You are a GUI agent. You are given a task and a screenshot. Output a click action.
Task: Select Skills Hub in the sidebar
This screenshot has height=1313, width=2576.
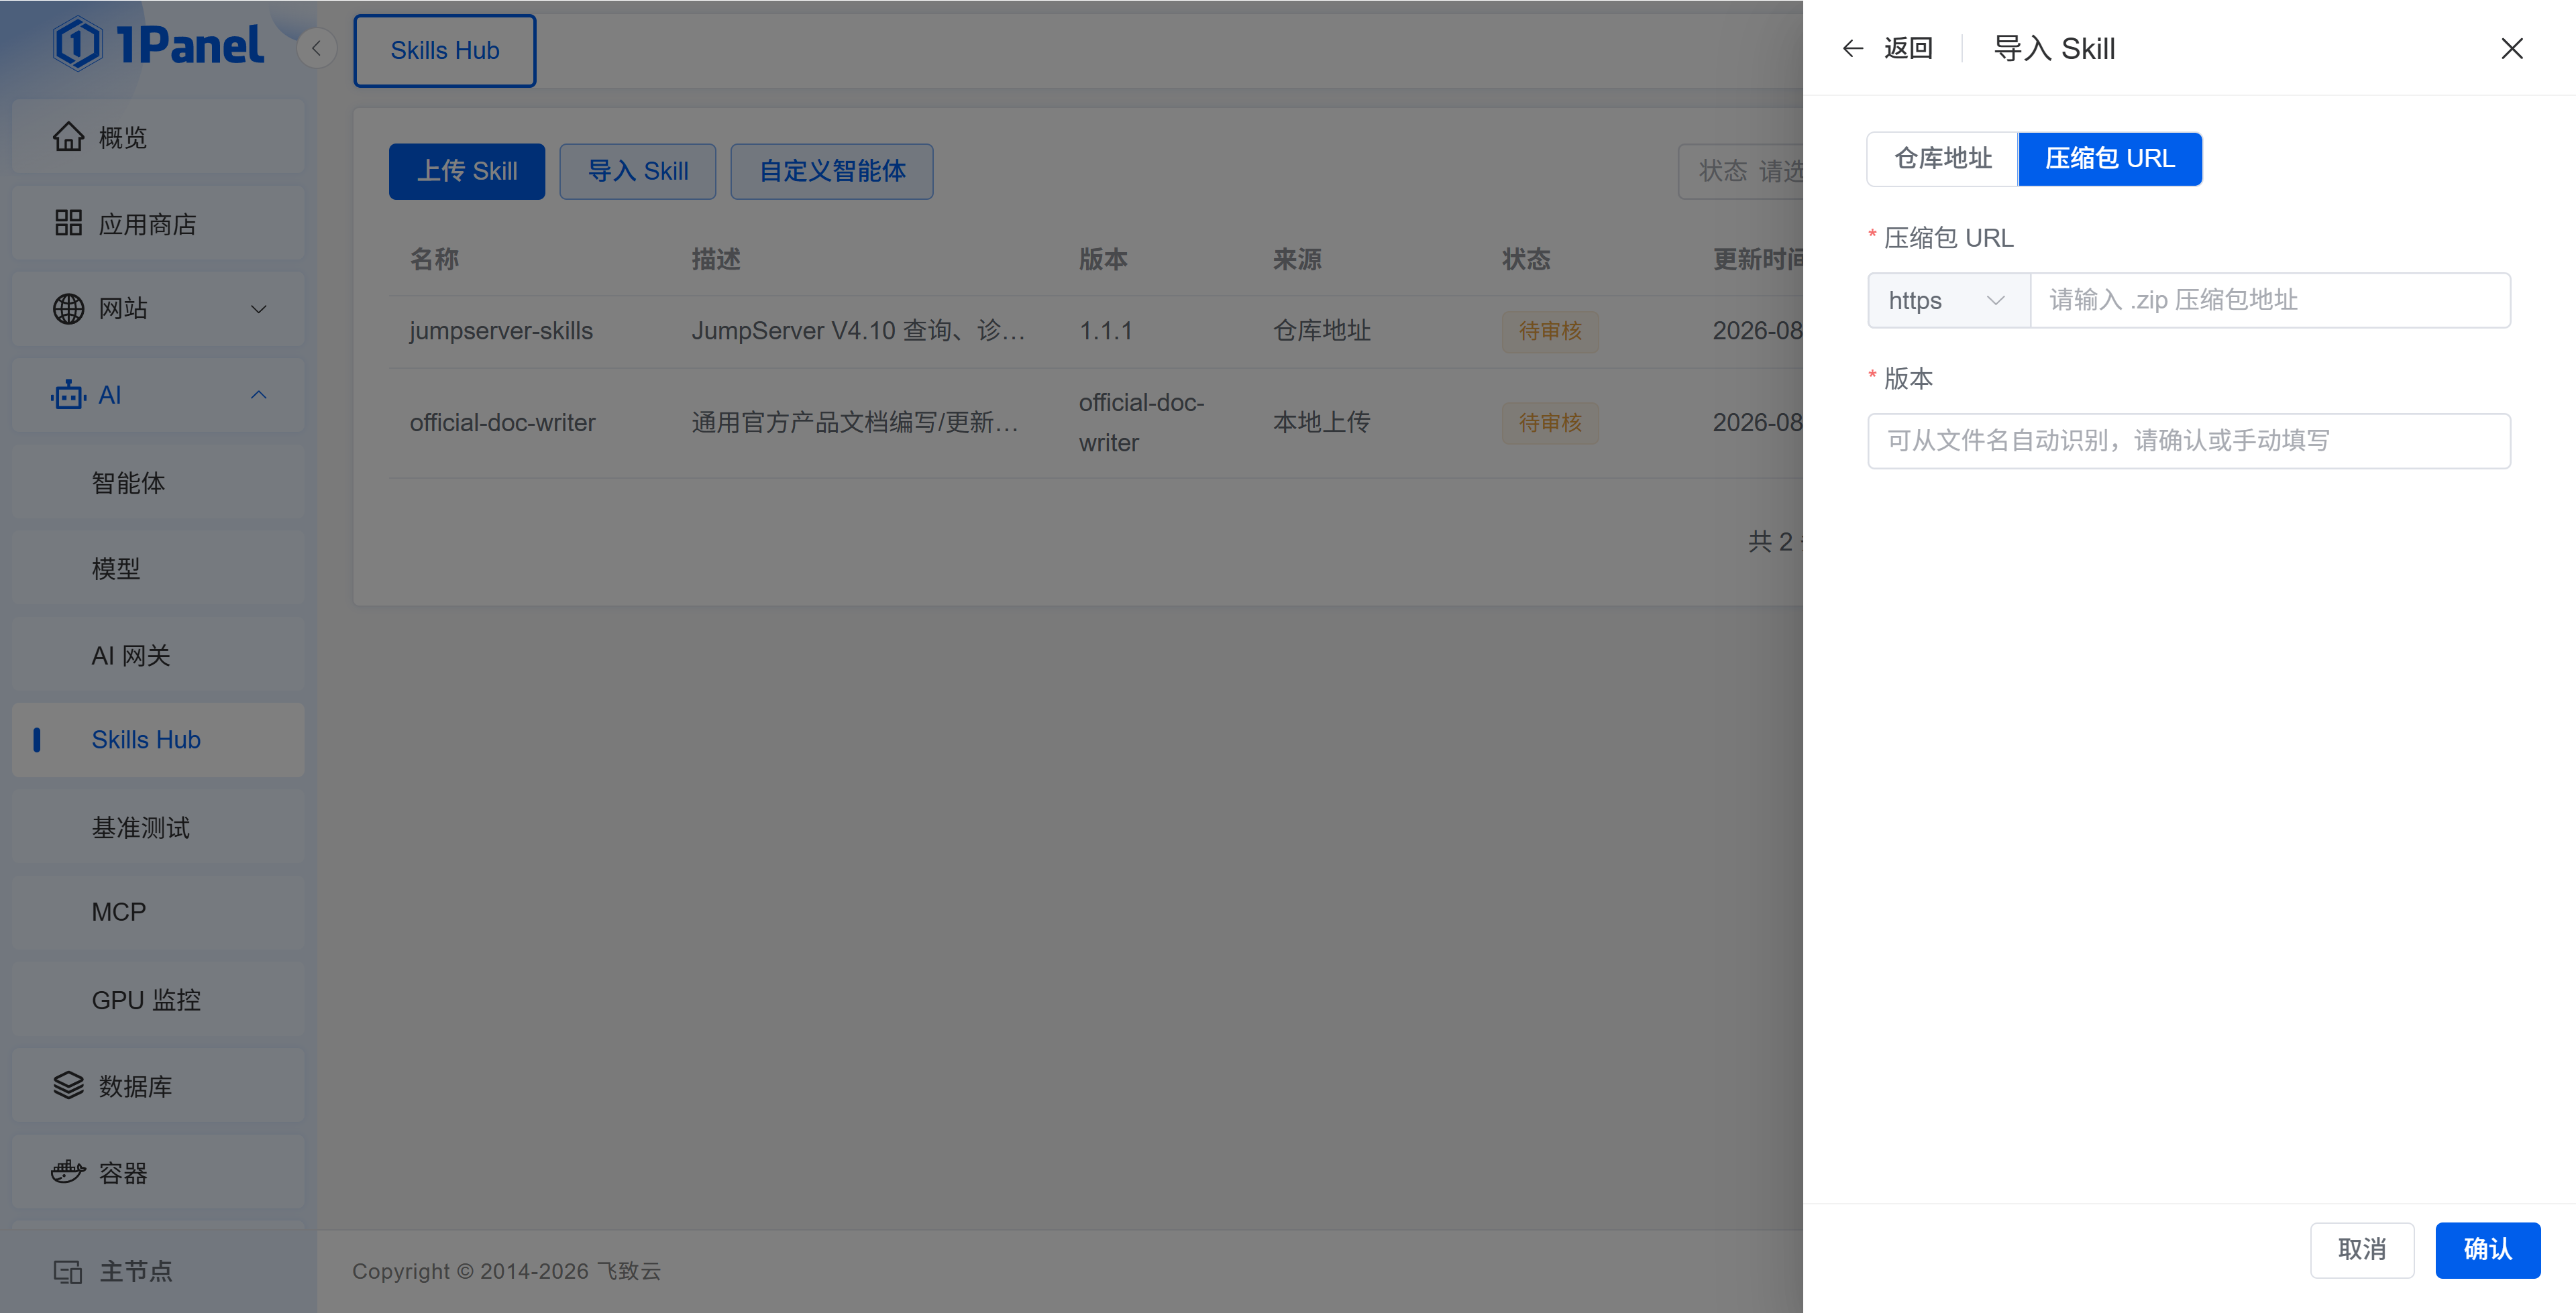(x=158, y=740)
